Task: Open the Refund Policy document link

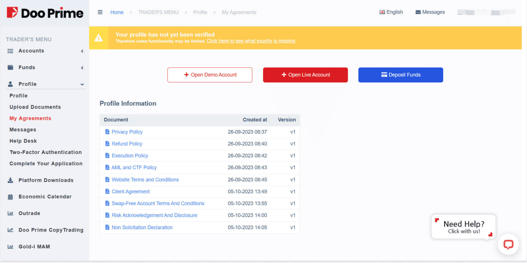Action: pos(127,144)
